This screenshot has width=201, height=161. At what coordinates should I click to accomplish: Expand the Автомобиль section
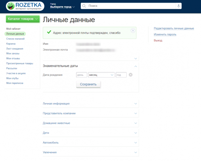click(x=136, y=143)
